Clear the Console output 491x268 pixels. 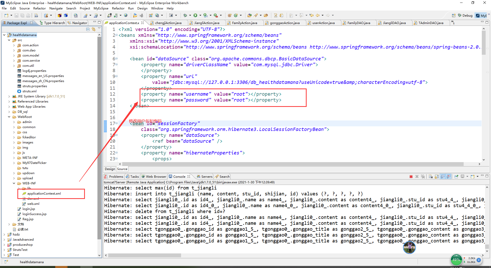pos(431,176)
